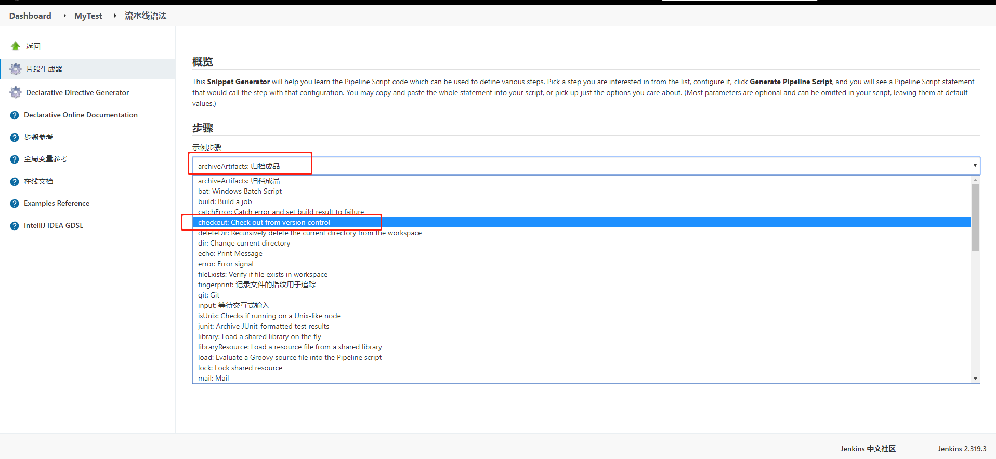Image resolution: width=996 pixels, height=459 pixels.
Task: Open Examples Reference sidebar link
Action: point(57,203)
